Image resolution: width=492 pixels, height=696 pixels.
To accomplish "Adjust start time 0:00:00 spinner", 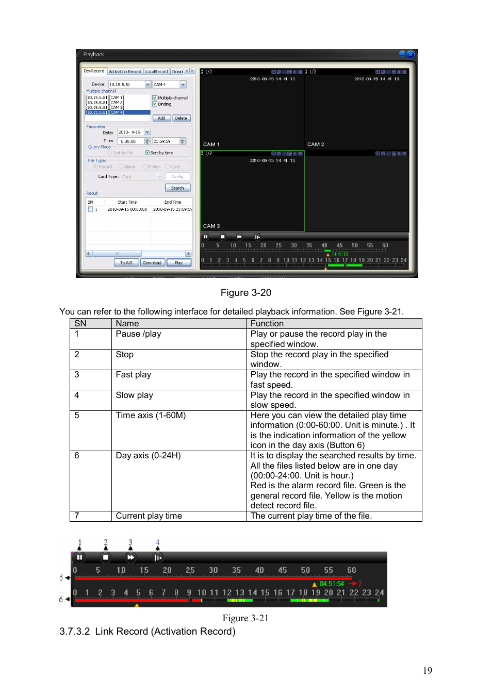I will click(x=147, y=141).
